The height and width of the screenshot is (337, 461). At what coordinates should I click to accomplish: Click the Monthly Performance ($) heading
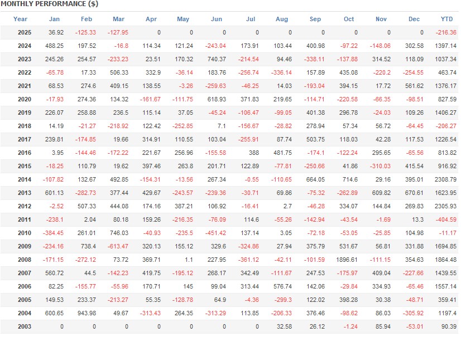tap(49, 4)
